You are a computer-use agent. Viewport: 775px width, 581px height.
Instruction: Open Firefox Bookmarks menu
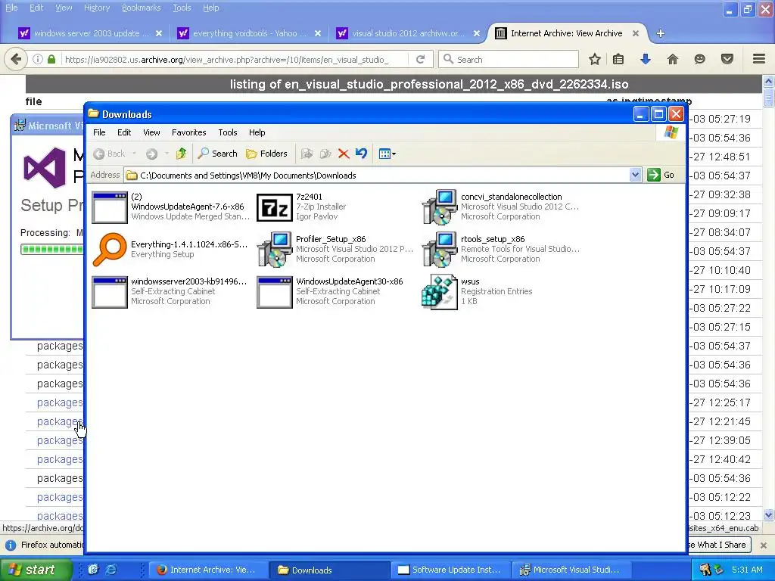tap(142, 8)
